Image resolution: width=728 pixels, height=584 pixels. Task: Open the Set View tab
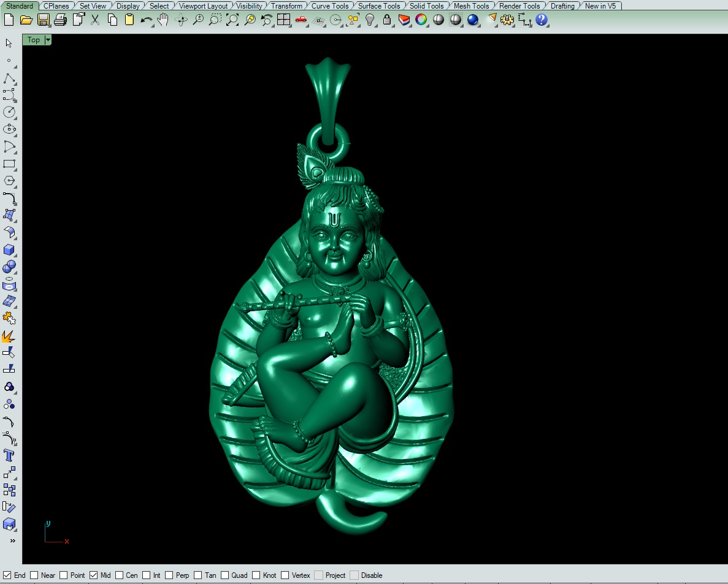tap(93, 6)
